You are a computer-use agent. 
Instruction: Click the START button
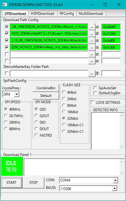[11, 183]
